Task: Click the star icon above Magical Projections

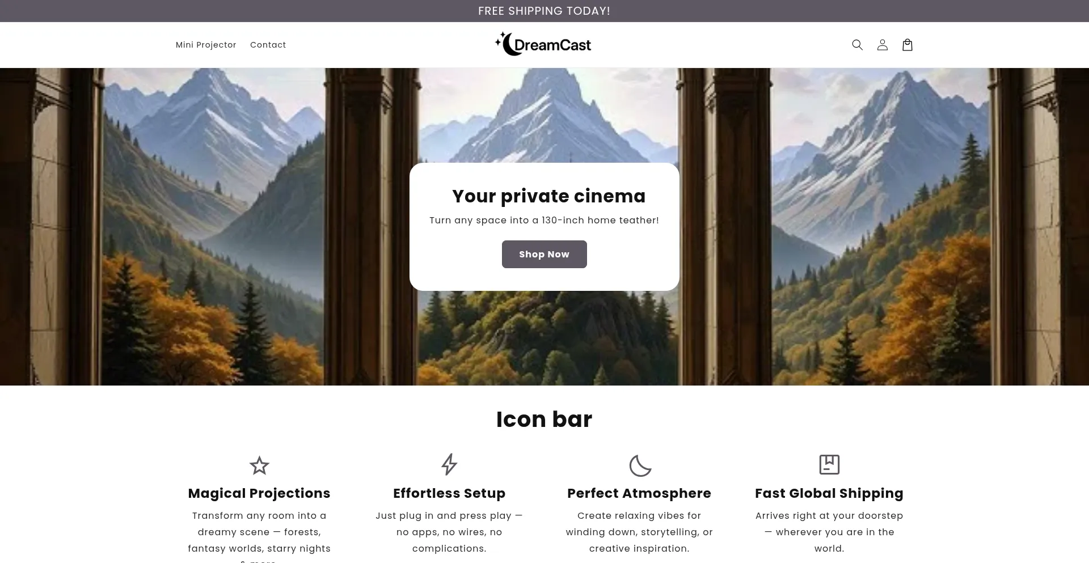Action: tap(259, 465)
